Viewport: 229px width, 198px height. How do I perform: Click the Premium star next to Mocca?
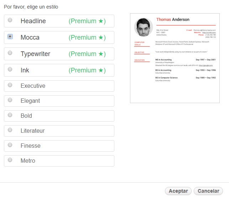(x=101, y=37)
